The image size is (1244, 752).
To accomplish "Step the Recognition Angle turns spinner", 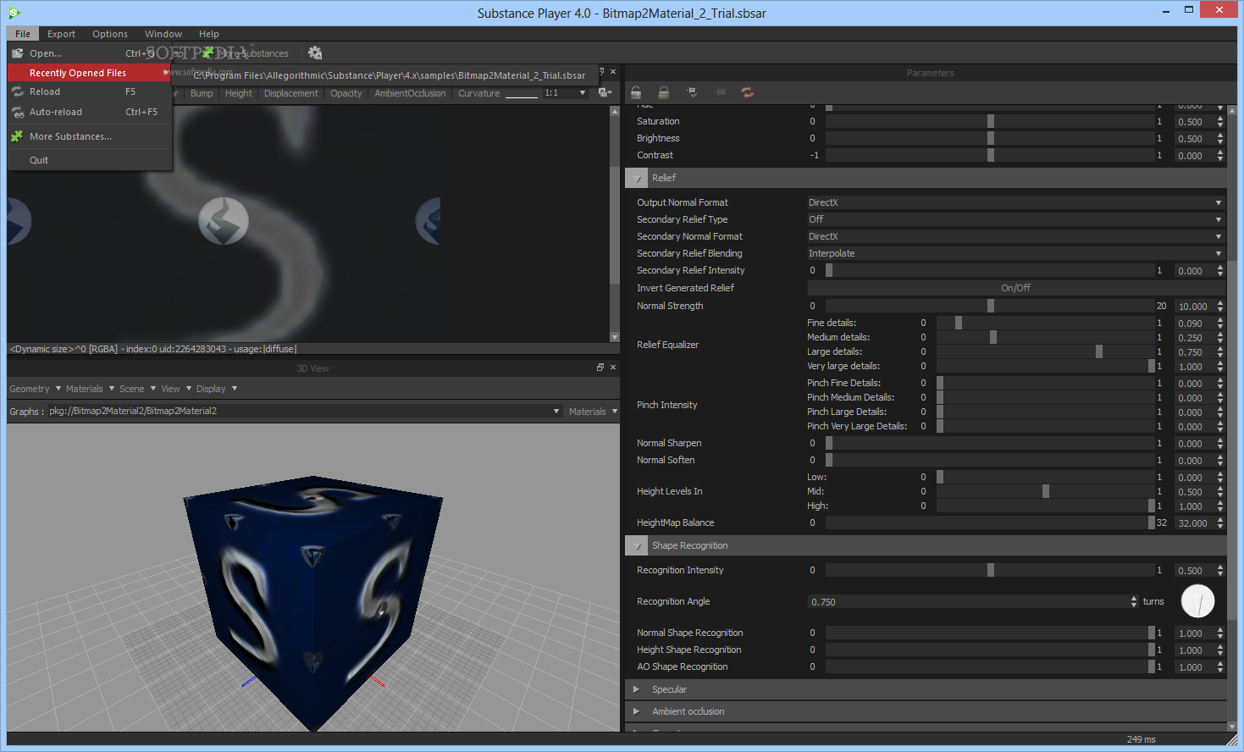I will point(1134,601).
